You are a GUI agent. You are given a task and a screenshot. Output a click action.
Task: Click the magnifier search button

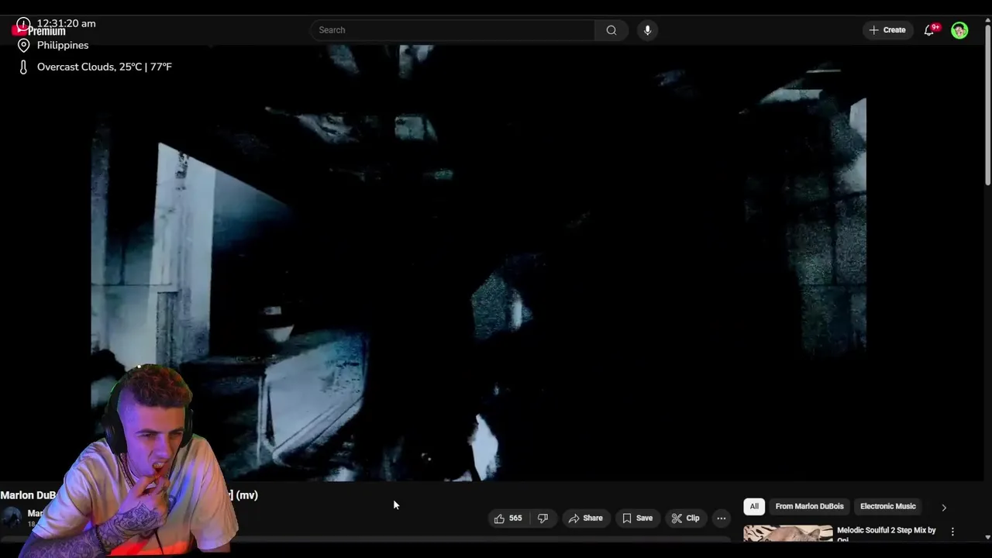point(611,30)
